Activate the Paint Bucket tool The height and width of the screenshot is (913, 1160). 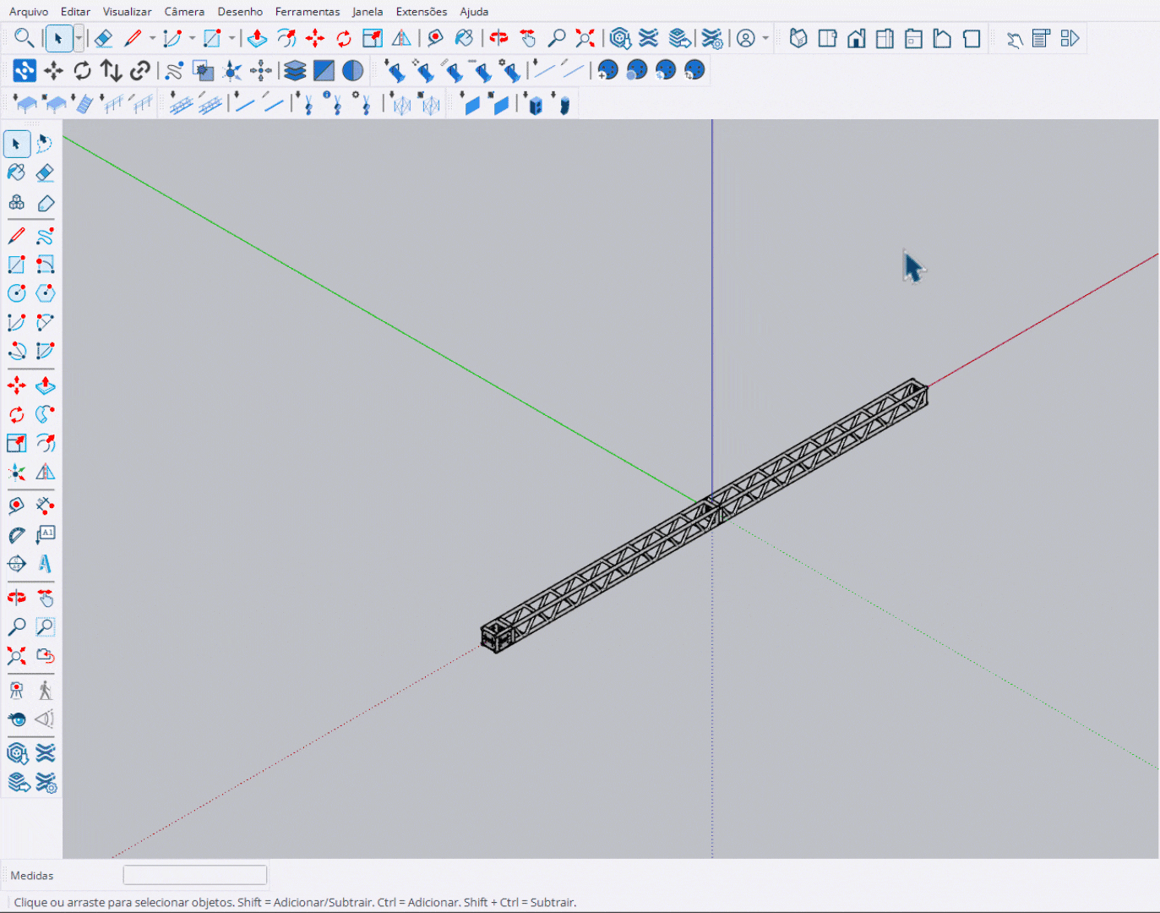point(16,172)
